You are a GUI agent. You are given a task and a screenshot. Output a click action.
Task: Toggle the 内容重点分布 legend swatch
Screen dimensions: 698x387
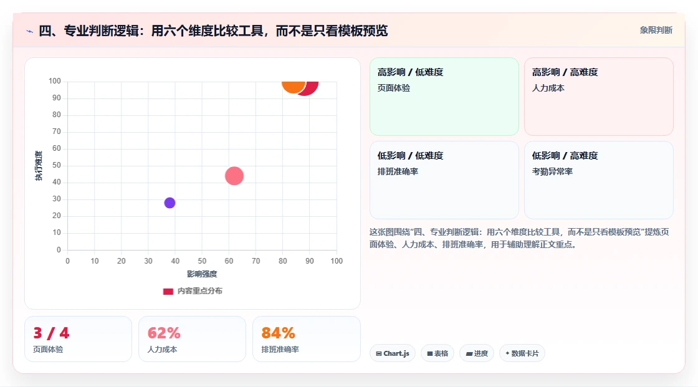pyautogui.click(x=168, y=291)
